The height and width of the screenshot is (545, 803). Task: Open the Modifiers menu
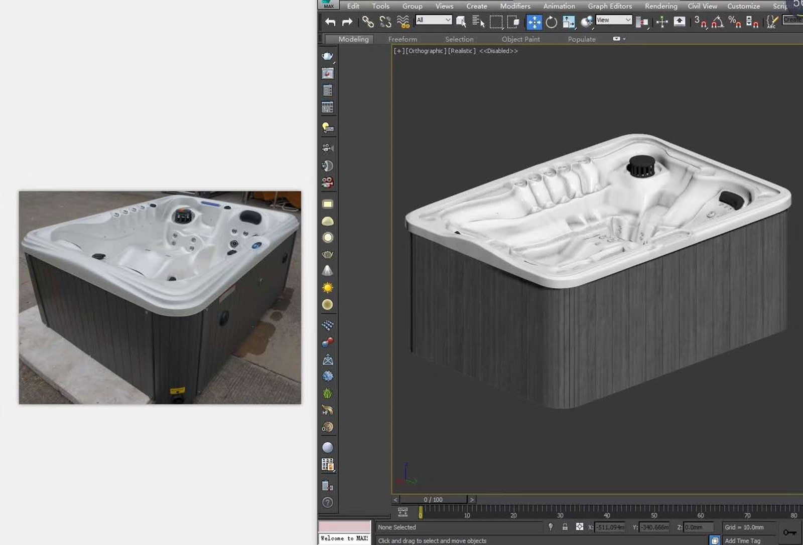[515, 6]
